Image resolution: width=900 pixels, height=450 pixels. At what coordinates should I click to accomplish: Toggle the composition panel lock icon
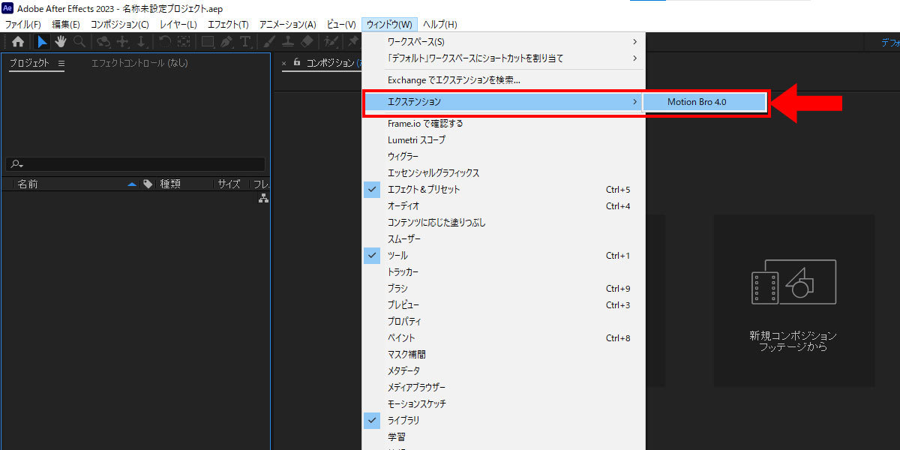click(297, 63)
